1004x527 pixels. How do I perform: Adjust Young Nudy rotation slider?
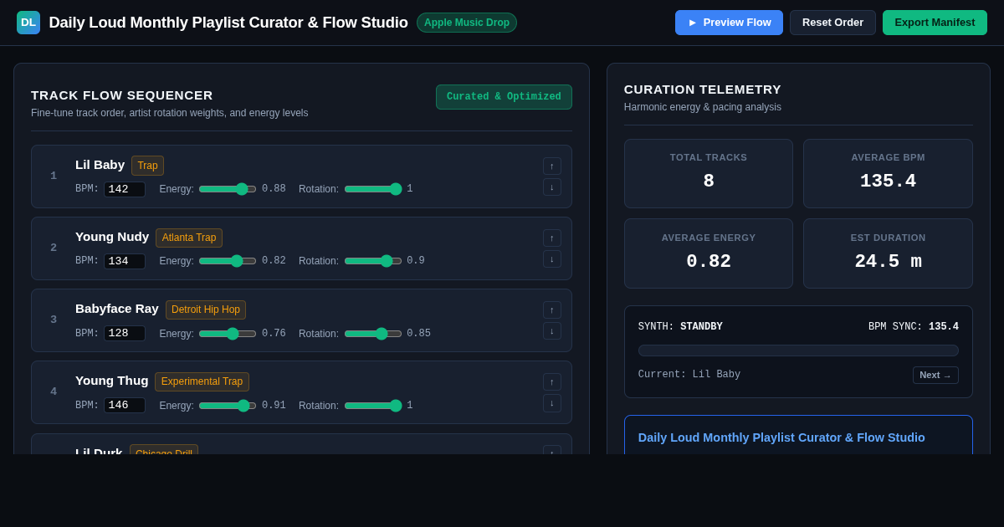(373, 261)
